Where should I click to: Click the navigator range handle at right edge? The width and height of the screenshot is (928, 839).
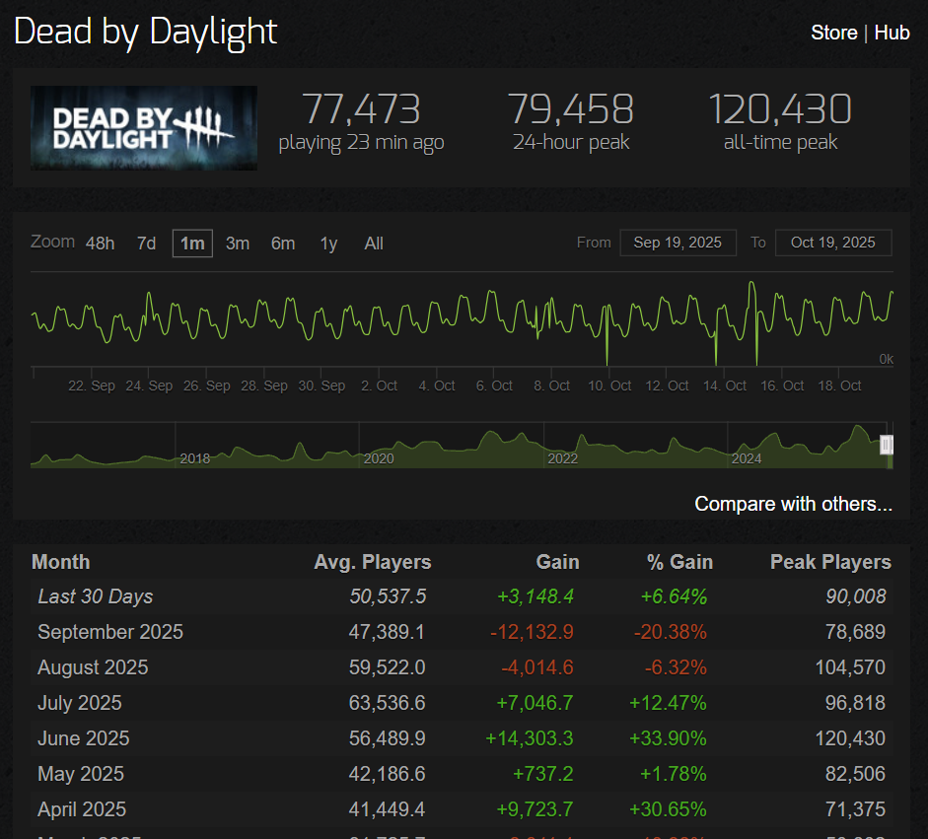(887, 446)
